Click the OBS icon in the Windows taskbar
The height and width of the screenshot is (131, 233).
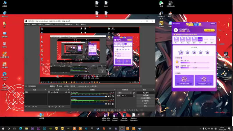[x=122, y=128]
